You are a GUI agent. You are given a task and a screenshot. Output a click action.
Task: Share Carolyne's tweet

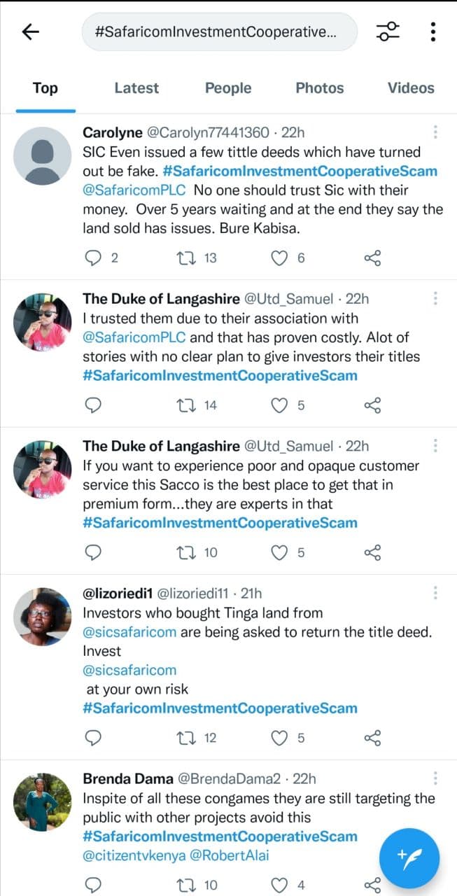[372, 258]
